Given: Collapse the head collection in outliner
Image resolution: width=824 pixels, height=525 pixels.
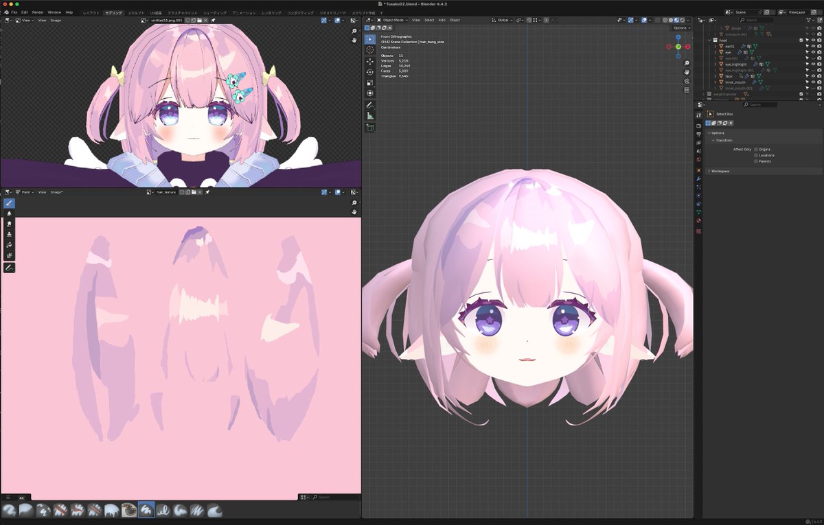Looking at the screenshot, I should click(x=709, y=40).
